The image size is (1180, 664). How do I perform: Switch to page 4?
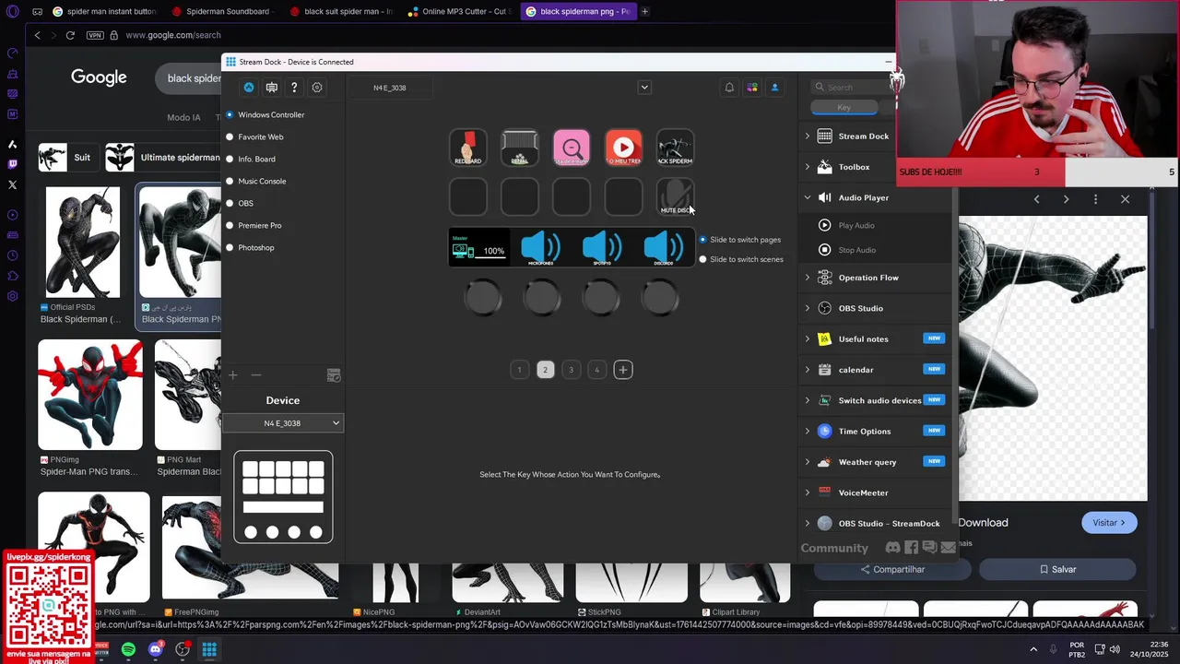(596, 370)
